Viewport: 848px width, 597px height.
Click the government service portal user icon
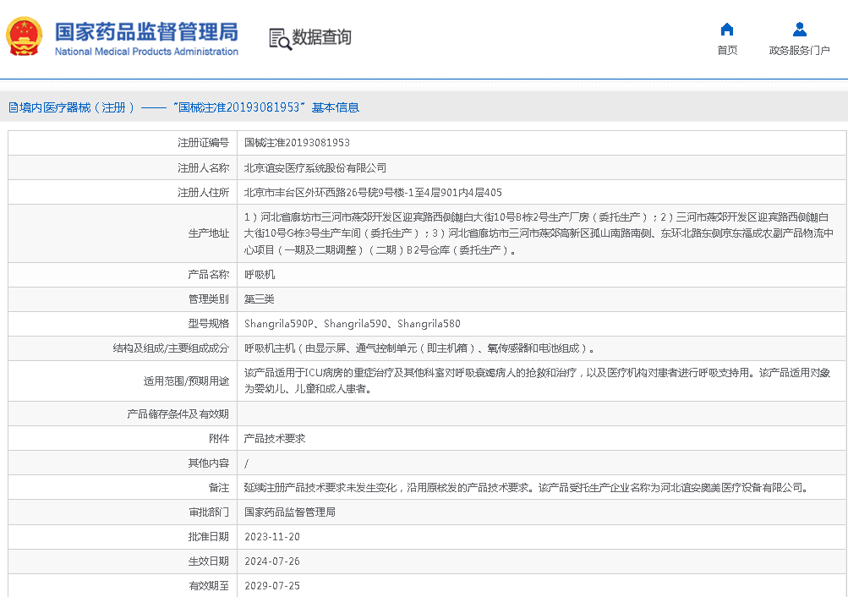click(x=799, y=30)
